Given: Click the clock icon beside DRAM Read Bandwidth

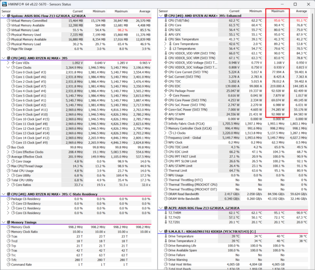Looking at the screenshot, I should click(x=166, y=194).
